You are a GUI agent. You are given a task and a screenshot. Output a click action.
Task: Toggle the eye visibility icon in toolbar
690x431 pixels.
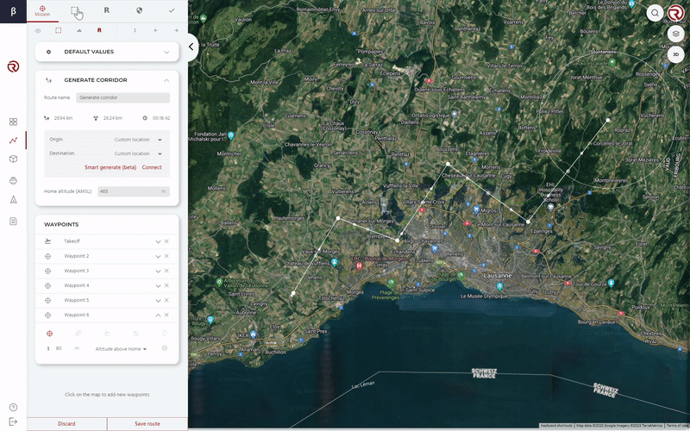(x=38, y=31)
